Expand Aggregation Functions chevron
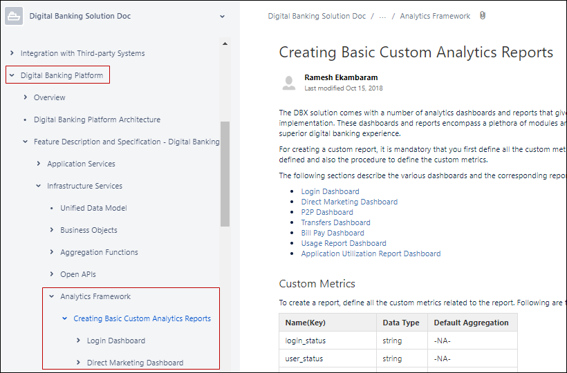This screenshot has width=567, height=373. coord(52,251)
